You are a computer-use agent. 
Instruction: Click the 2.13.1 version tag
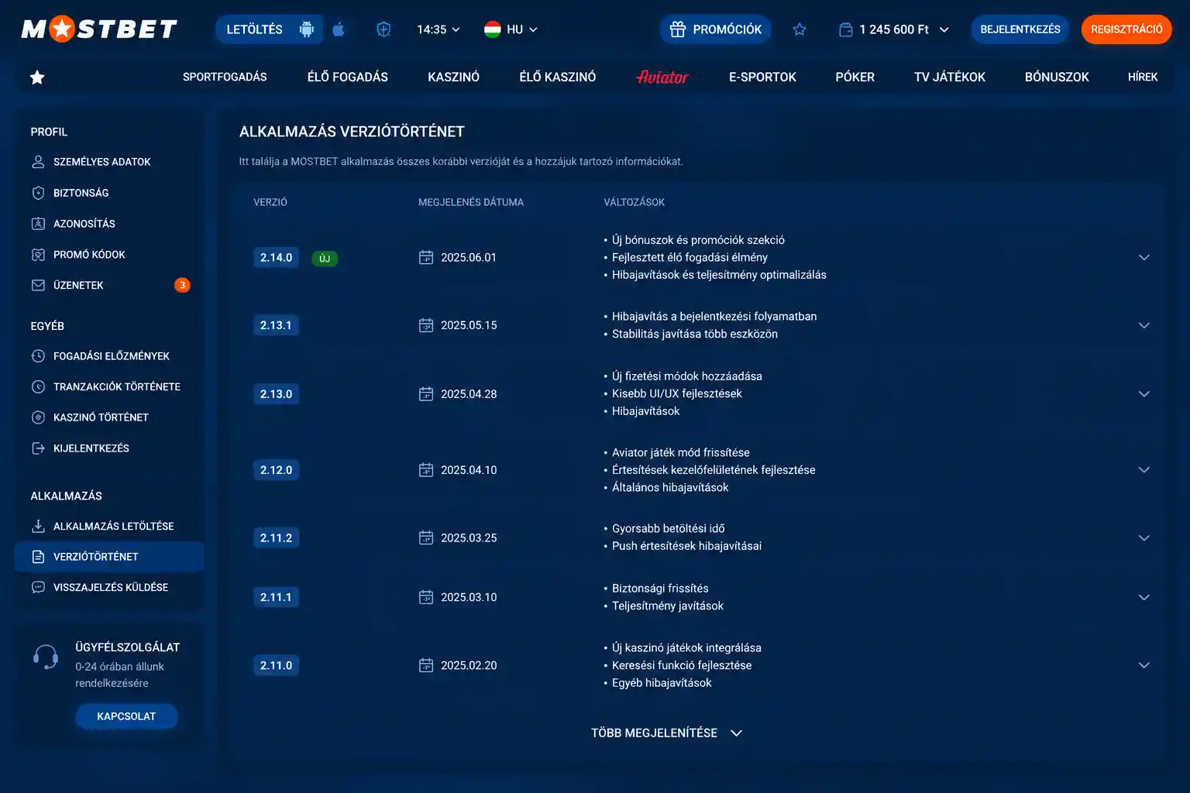tap(276, 325)
